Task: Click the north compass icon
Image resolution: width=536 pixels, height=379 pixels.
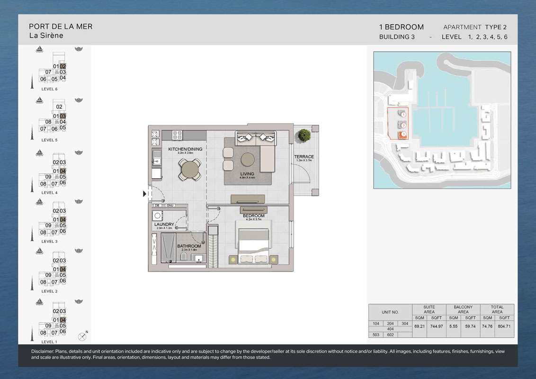Action: point(83,336)
